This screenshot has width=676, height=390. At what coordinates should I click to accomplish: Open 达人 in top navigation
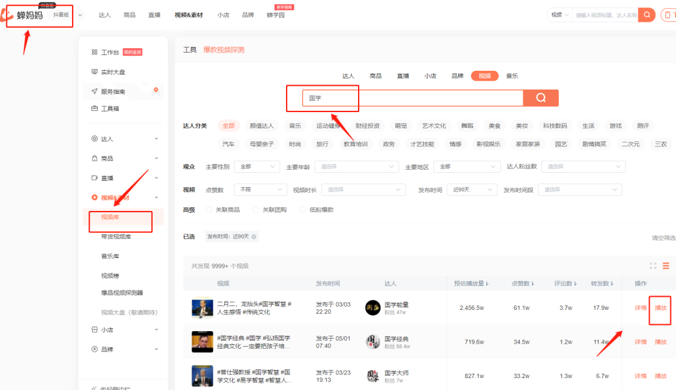[x=105, y=15]
